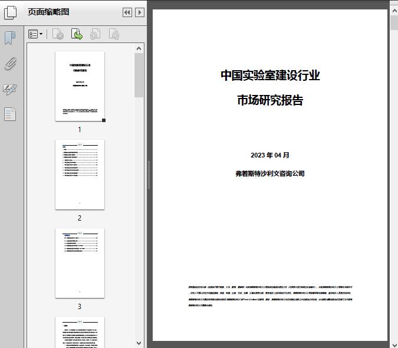Click the document view scrollbar thumb
This screenshot has height=348, width=398.
(x=394, y=22)
